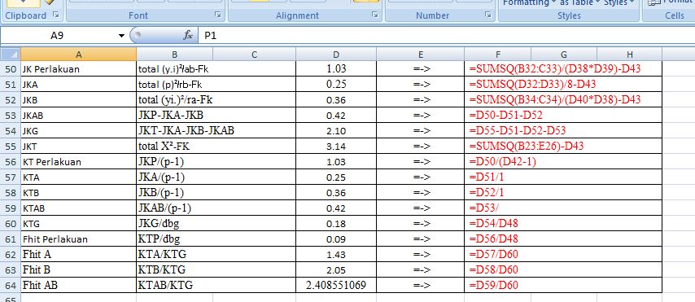This screenshot has width=695, height=302.
Task: Select column A header
Action: (x=78, y=55)
